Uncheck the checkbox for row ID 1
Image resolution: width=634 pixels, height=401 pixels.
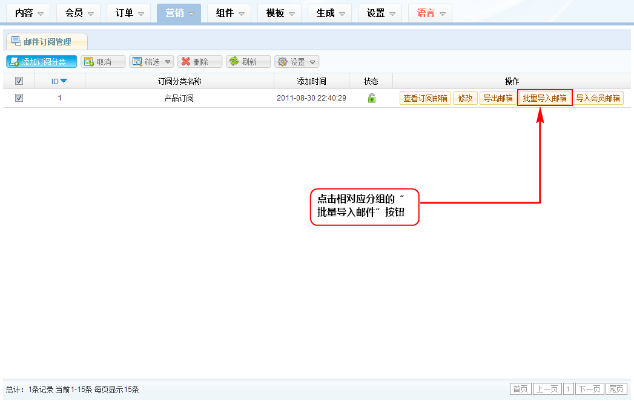point(19,98)
